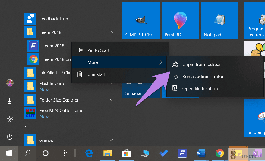
Task: Click the FileZilla FTP Client folder icon
Action: coord(30,73)
